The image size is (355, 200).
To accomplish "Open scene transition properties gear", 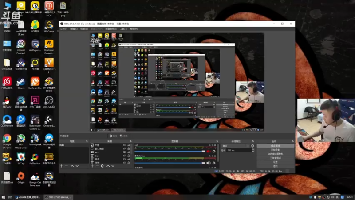I will point(252,146).
